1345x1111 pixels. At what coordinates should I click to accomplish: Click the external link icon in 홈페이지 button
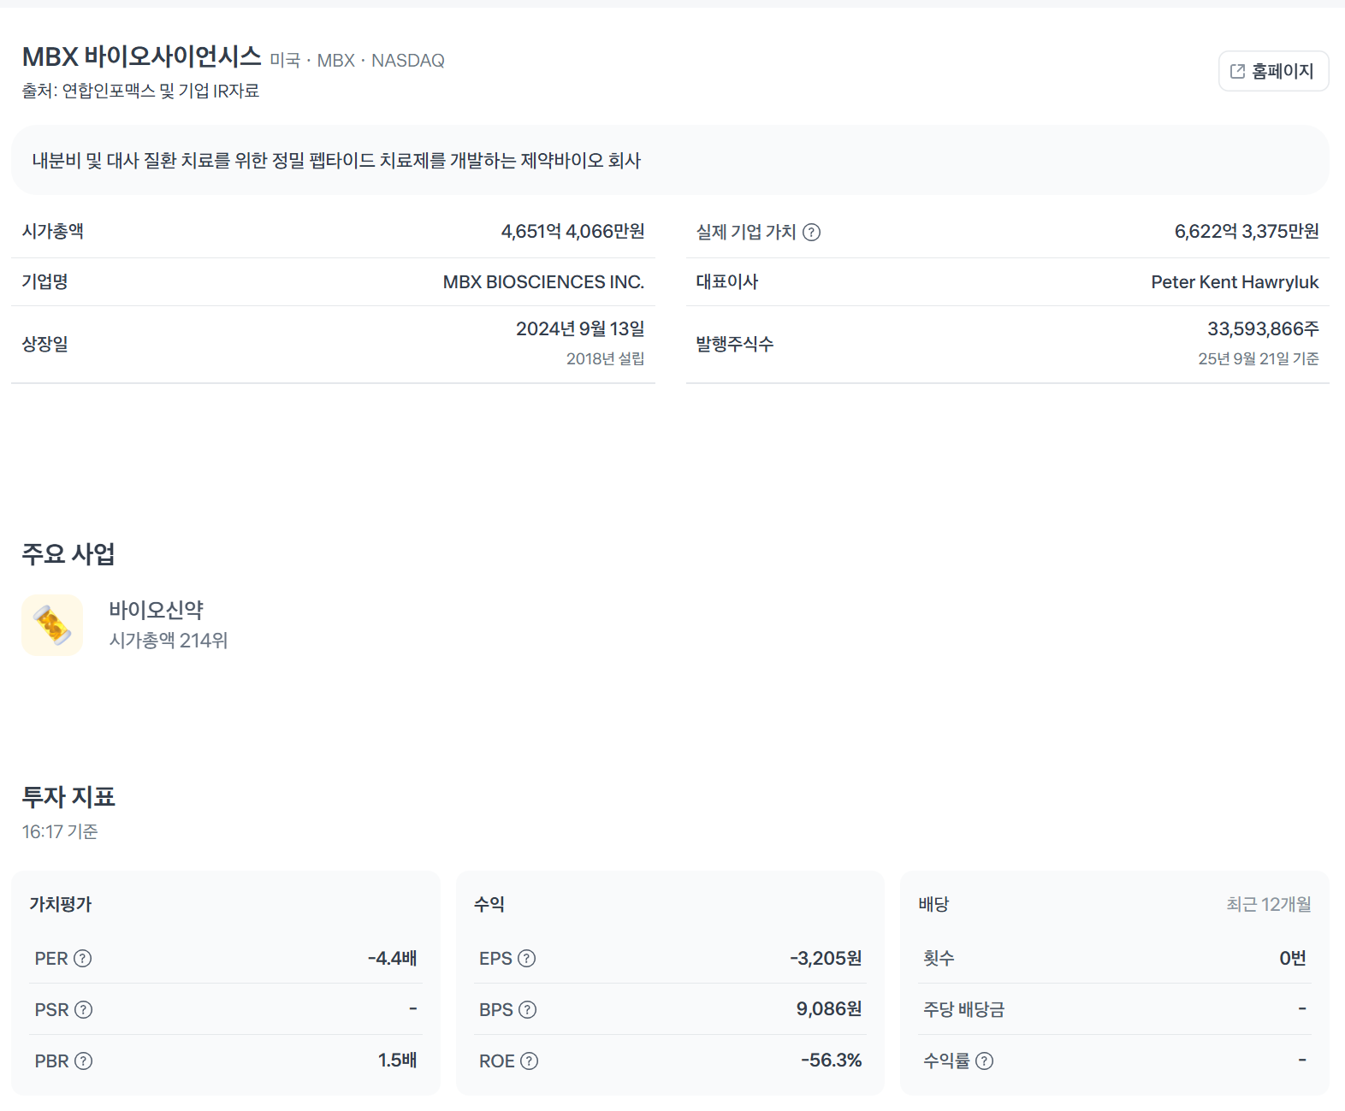point(1237,71)
